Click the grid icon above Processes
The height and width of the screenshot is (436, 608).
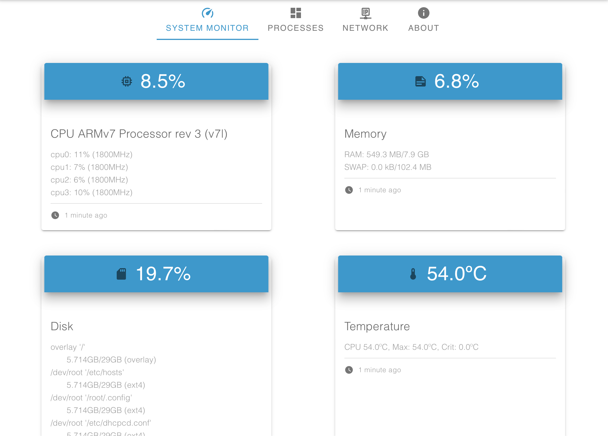pyautogui.click(x=295, y=13)
